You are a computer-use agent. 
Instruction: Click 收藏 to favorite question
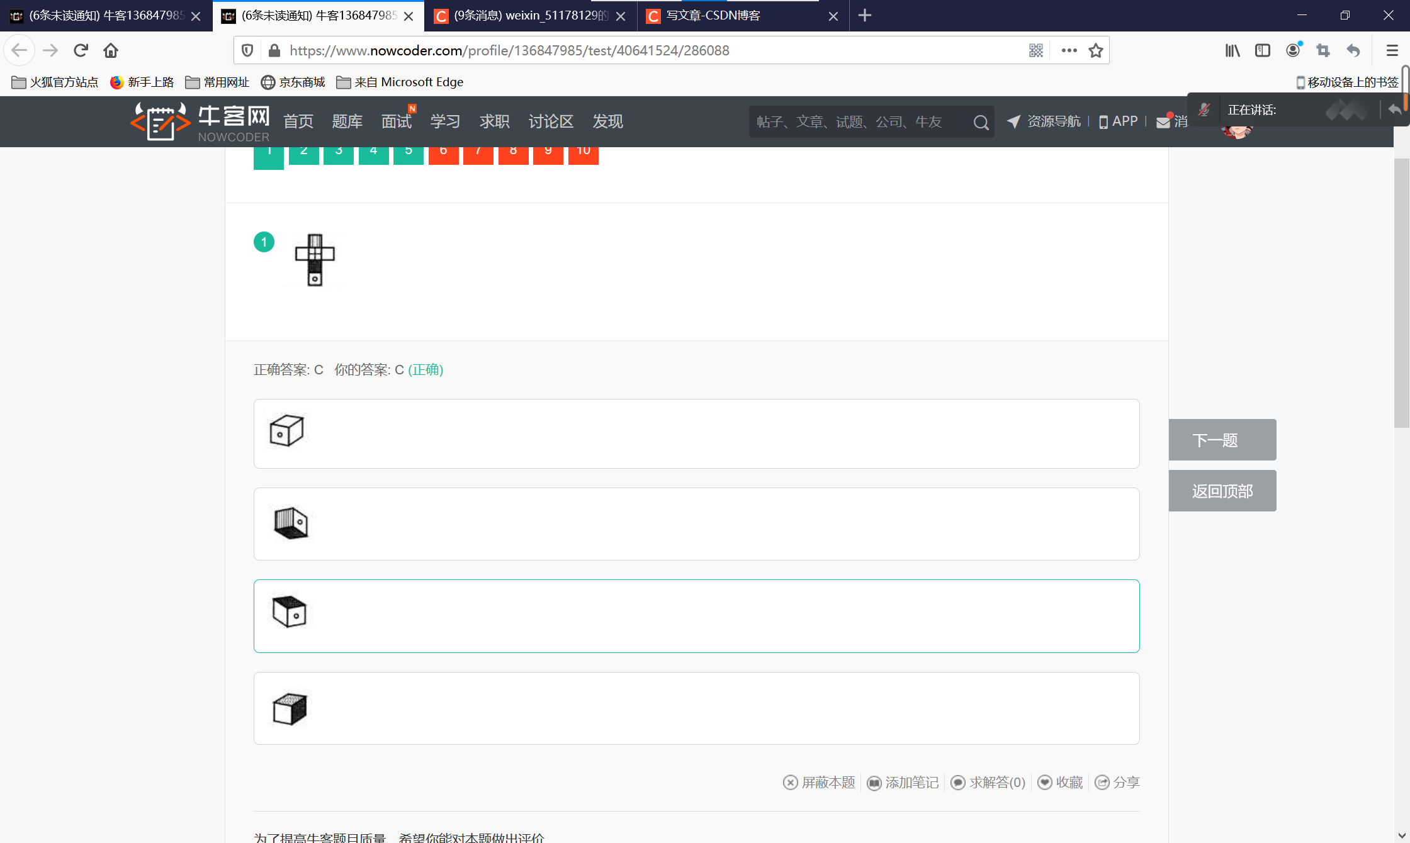pyautogui.click(x=1060, y=782)
